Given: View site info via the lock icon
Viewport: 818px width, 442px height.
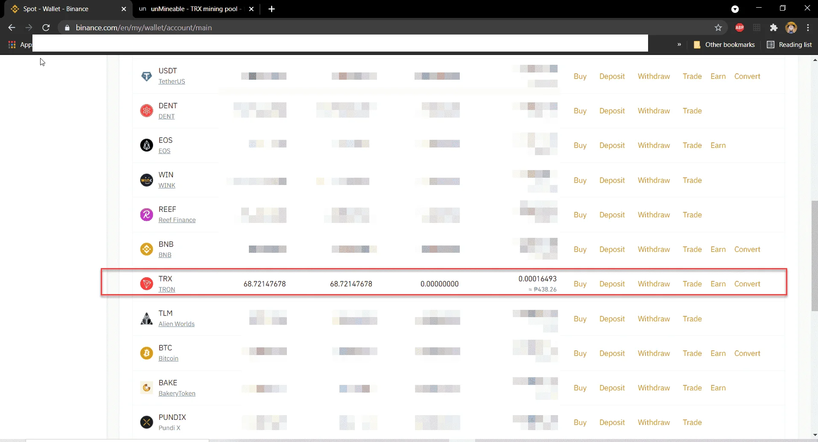Looking at the screenshot, I should (67, 27).
